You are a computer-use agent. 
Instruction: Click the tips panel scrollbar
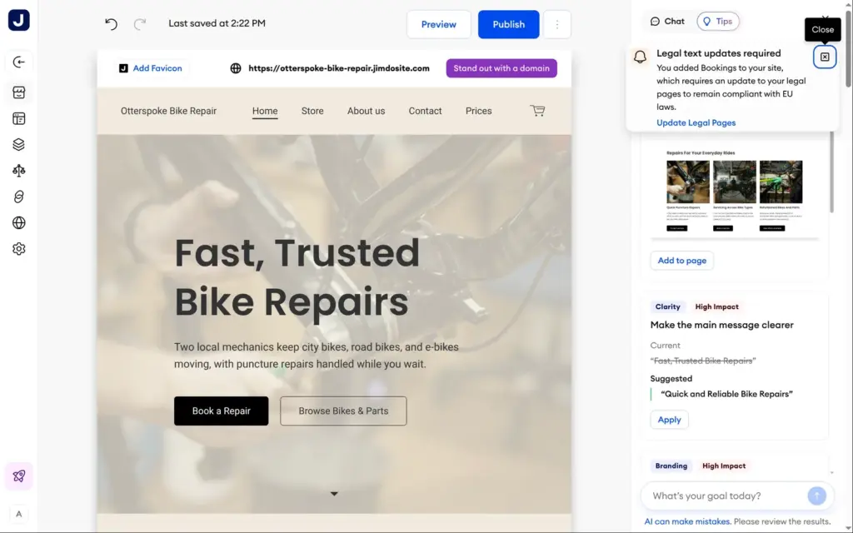[x=831, y=173]
